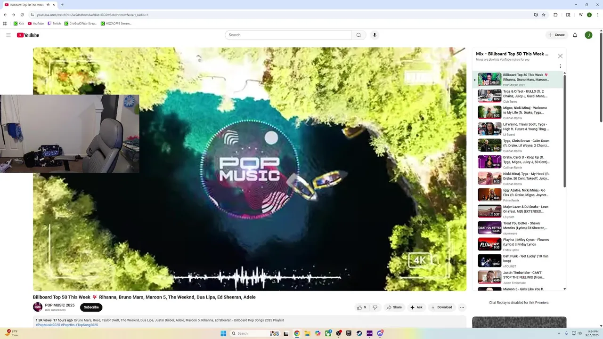Play Nicki Minaj, Tyga My Hood item
Viewport: 603px width, 339px height.
pyautogui.click(x=518, y=178)
